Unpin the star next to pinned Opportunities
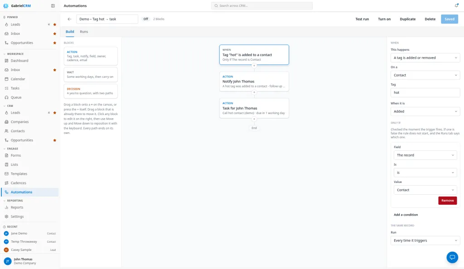Image resolution: width=464 pixels, height=269 pixels. [x=55, y=43]
